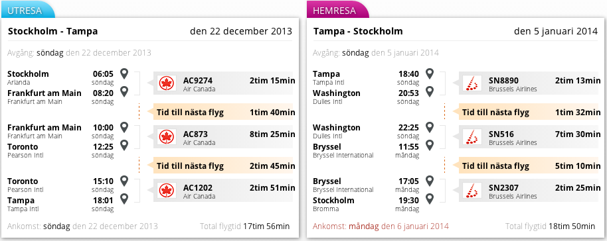Click the Brussels Airlines logo for SN8890
This screenshot has height=241, width=607.
click(472, 83)
